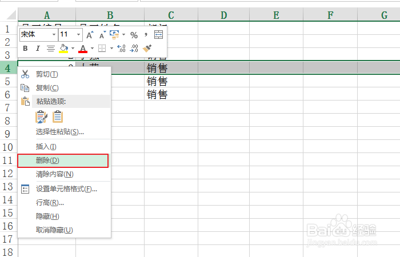The image size is (400, 257).
Task: Click empty cell D12
Action: [224, 173]
